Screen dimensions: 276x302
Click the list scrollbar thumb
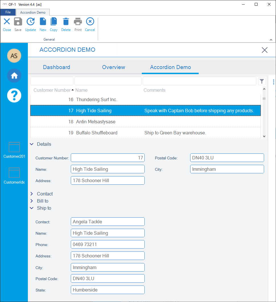click(x=264, y=99)
